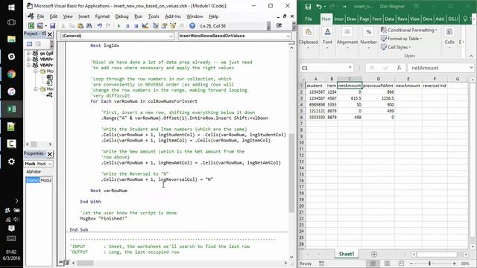
Task: Click the Font group icon in Excel ribbon
Action: click(x=327, y=32)
